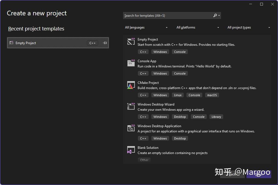Open the All project types dropdown
Screen dimensions: 278x185
[x=249, y=27]
